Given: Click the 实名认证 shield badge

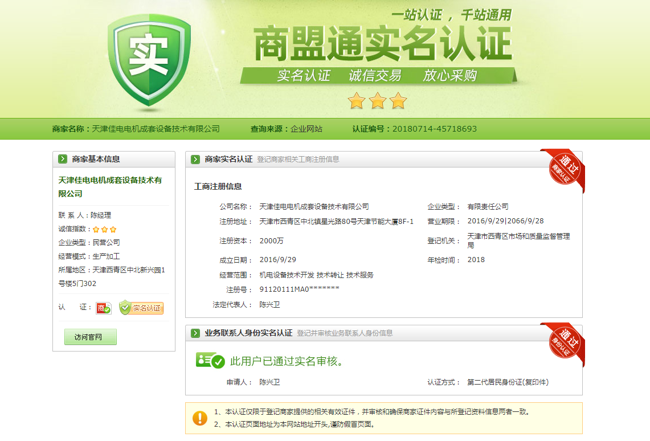Looking at the screenshot, I should (141, 308).
